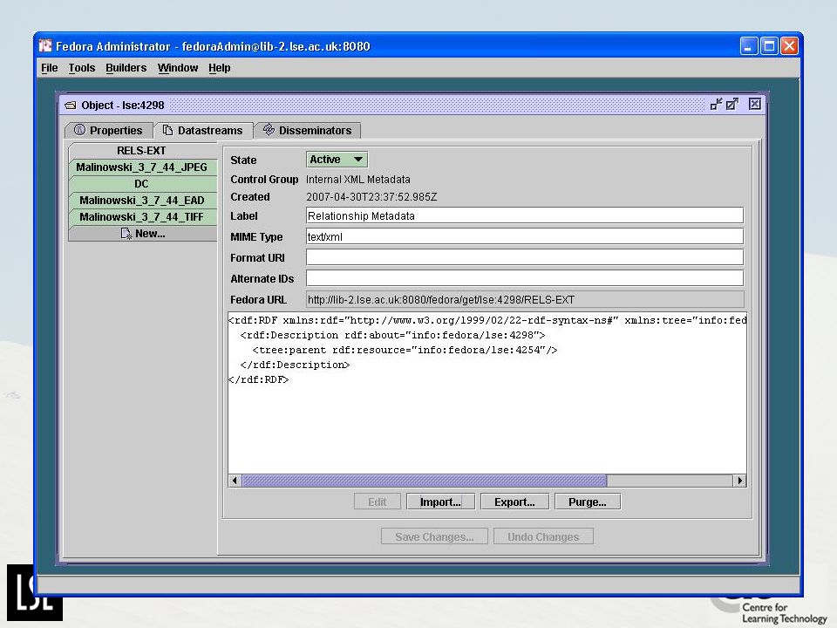Screen dimensions: 837x628
Task: Select the Malinowski_3_7_44_TIFF datastream
Action: pyautogui.click(x=142, y=217)
